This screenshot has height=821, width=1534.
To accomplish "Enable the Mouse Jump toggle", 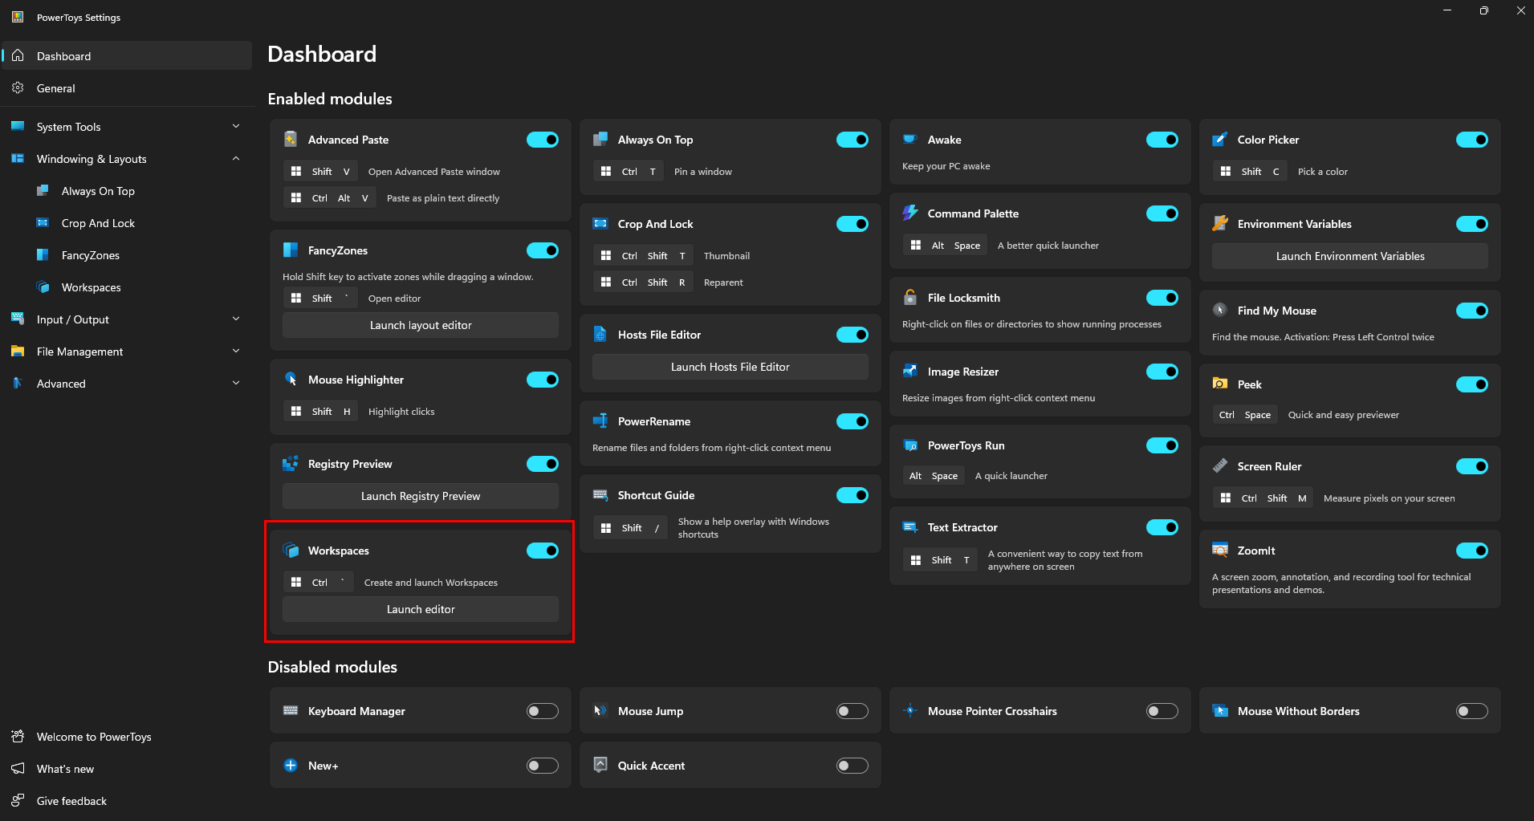I will (852, 711).
